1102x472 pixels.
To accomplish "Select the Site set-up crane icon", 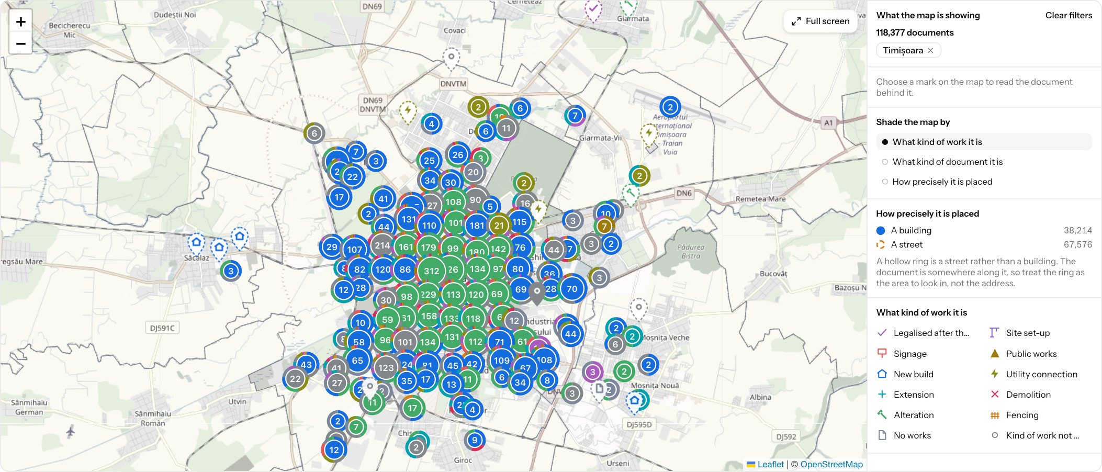I will point(995,333).
